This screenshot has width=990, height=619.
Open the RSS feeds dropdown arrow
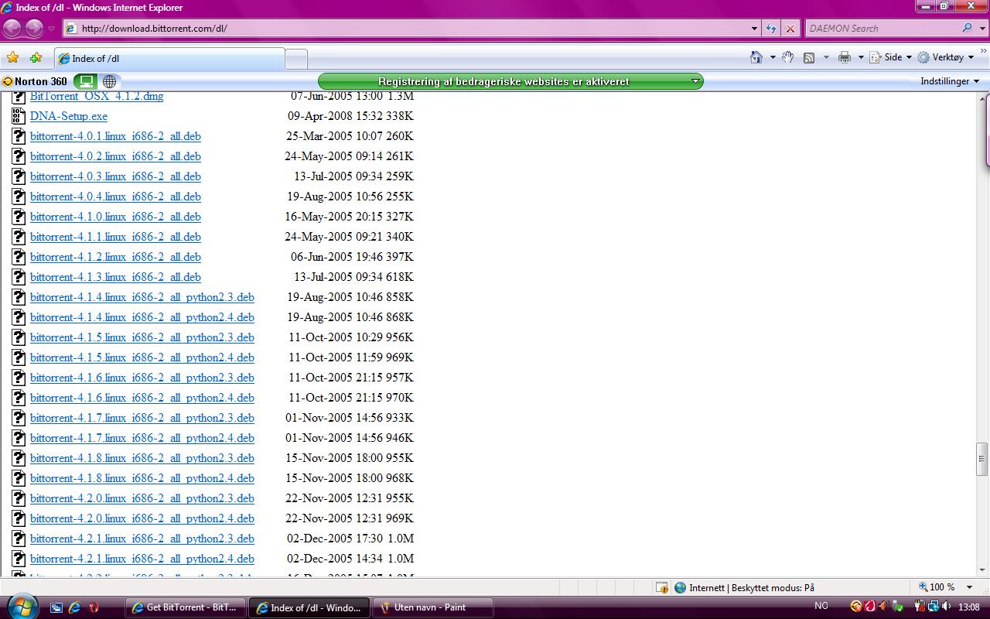pos(826,58)
